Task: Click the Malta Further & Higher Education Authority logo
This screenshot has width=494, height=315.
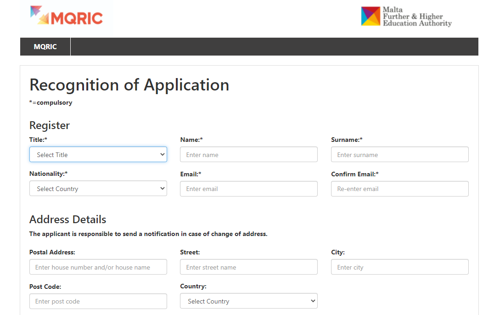Action: point(406,17)
